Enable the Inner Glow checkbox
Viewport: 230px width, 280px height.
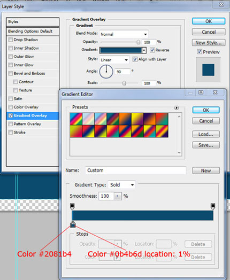(11, 65)
